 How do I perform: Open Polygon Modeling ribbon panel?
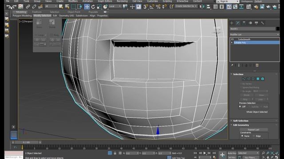[22, 16]
